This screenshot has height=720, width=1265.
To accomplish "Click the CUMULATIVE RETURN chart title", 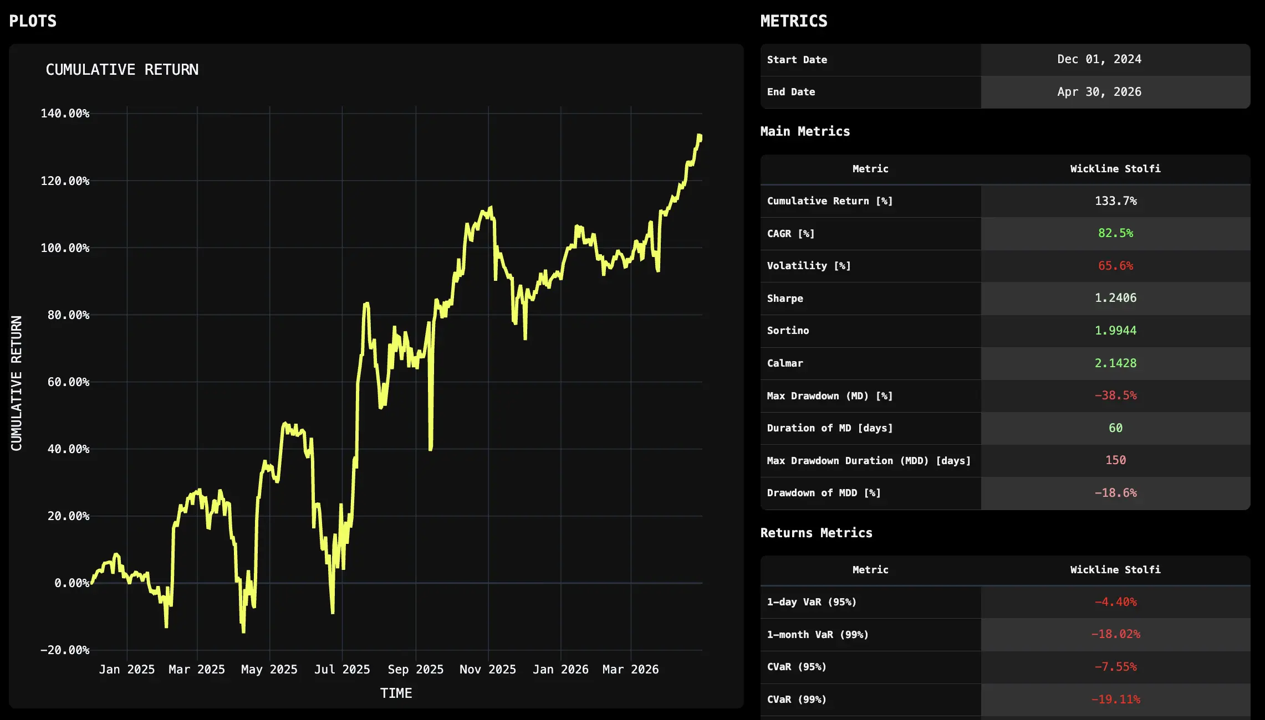I will coord(122,70).
